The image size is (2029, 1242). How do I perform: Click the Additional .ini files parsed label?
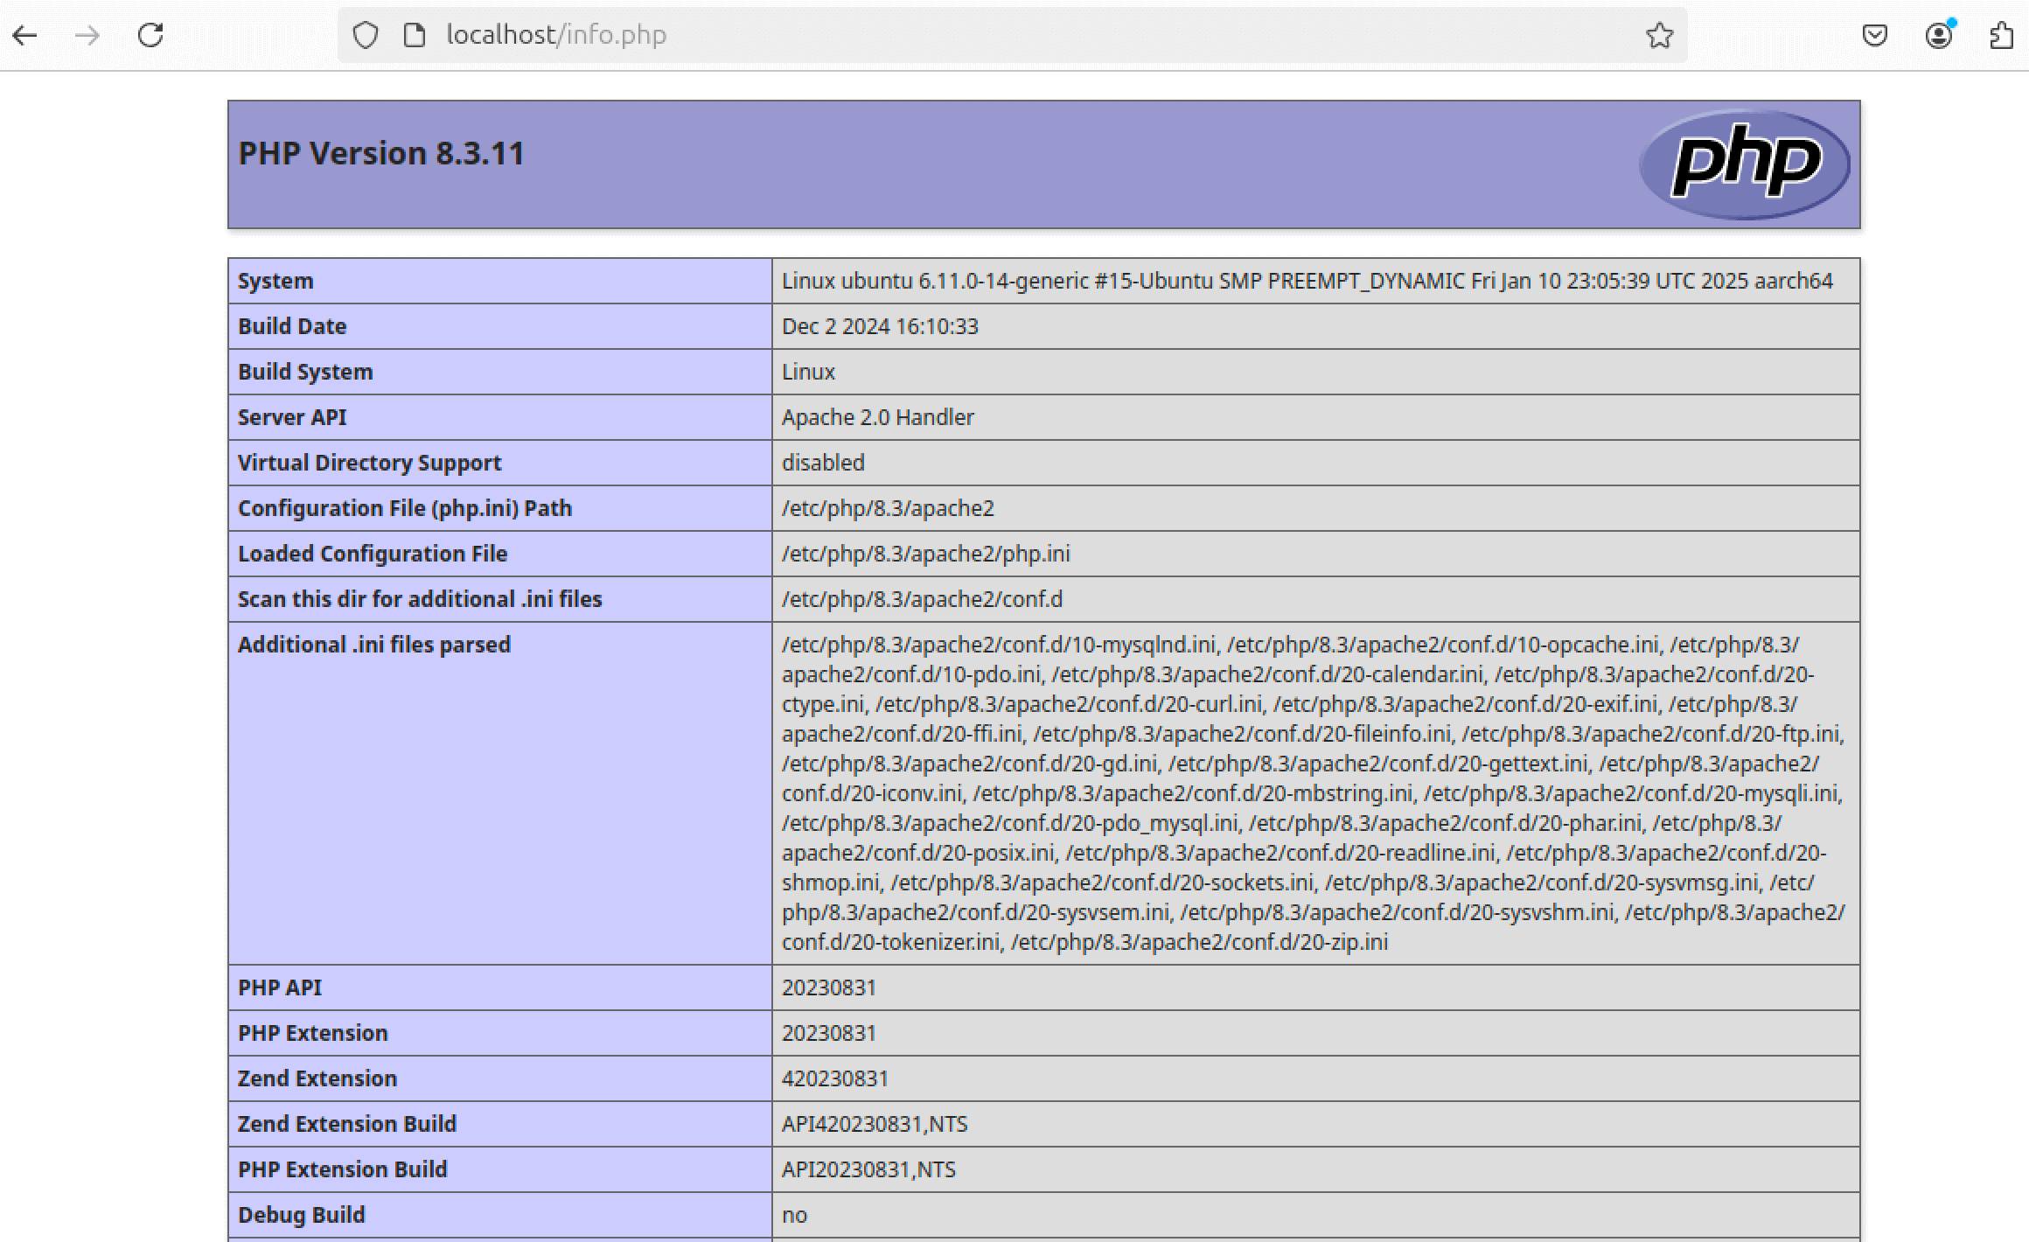[373, 645]
